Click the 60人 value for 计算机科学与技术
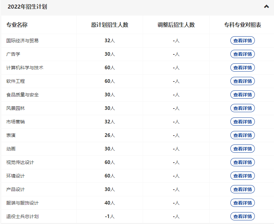This screenshot has width=274, height=224. pyautogui.click(x=110, y=68)
